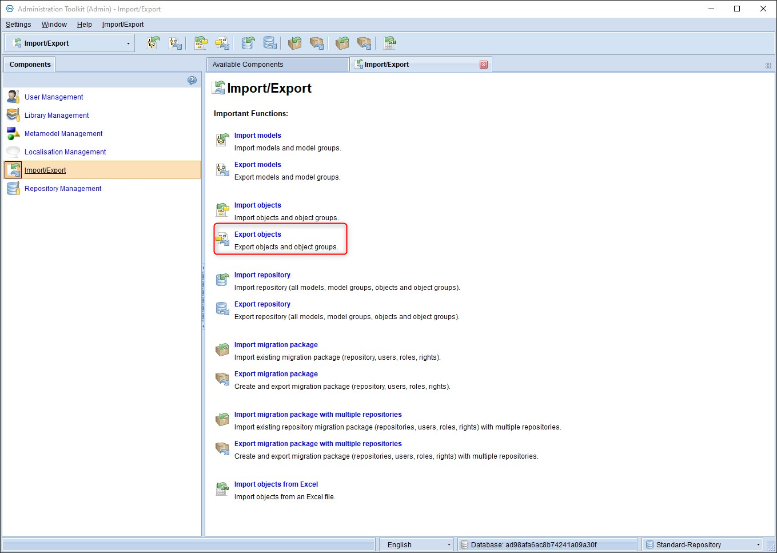Screen dimensions: 777x553
Task: Open the Settings menu
Action: pyautogui.click(x=18, y=25)
